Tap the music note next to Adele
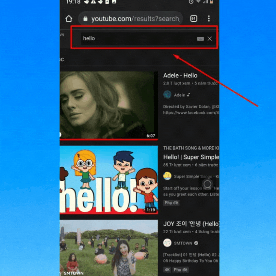Screen dimensions: 276x276 pyautogui.click(x=189, y=95)
